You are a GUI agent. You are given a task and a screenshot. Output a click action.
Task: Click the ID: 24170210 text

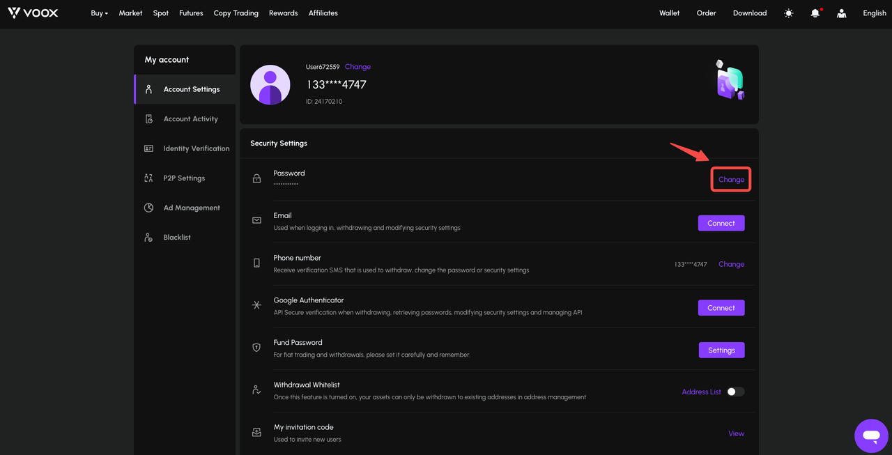pyautogui.click(x=324, y=102)
